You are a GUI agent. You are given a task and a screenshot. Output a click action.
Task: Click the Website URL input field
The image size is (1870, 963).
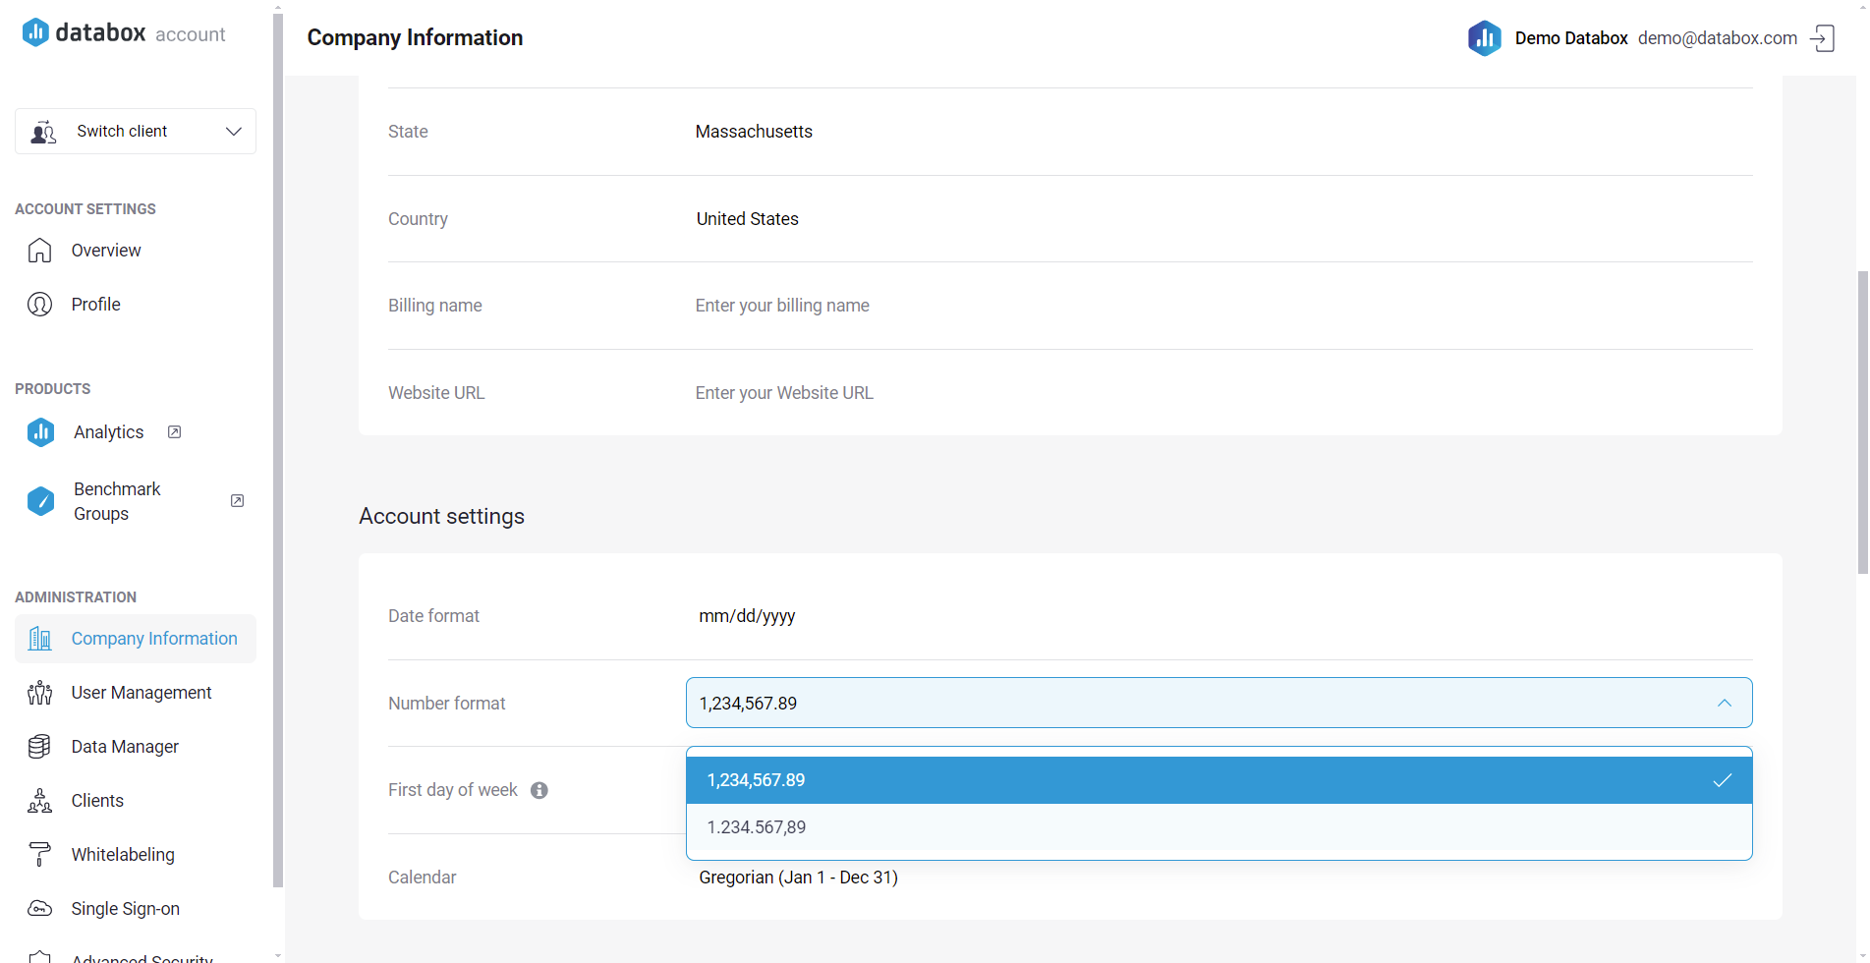1218,393
